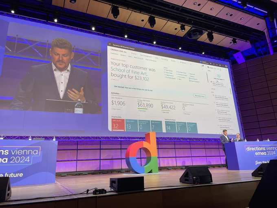277x208 pixels.
Task: Open the app launcher waffle icon
Action: pyautogui.click(x=110, y=44)
